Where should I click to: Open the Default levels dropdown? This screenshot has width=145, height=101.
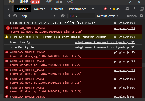point(108,16)
